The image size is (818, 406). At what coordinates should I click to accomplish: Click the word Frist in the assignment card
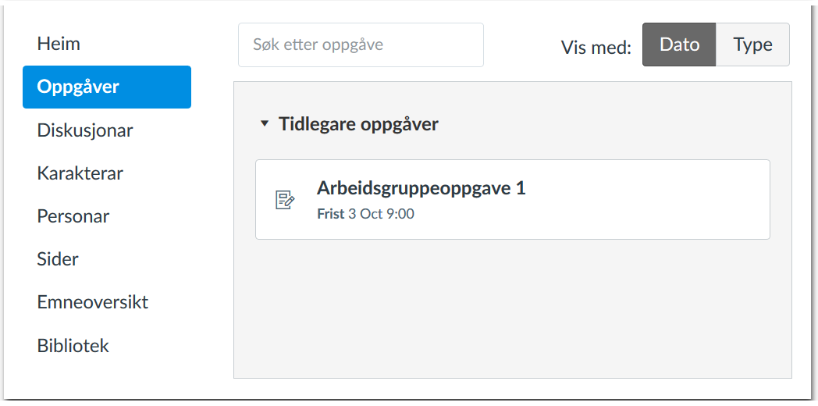coord(330,214)
